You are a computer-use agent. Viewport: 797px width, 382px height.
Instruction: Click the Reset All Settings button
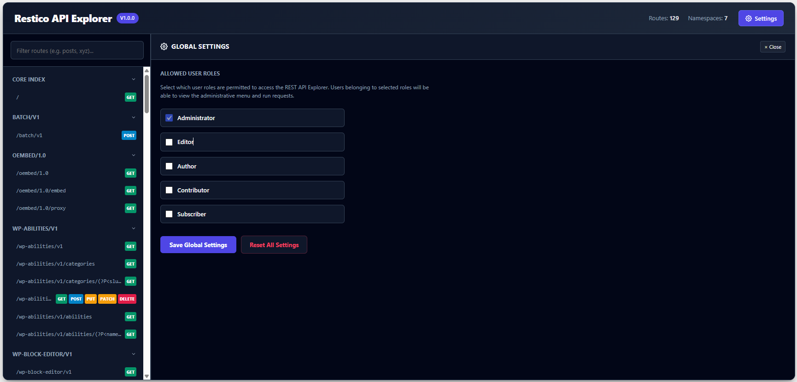coord(274,245)
